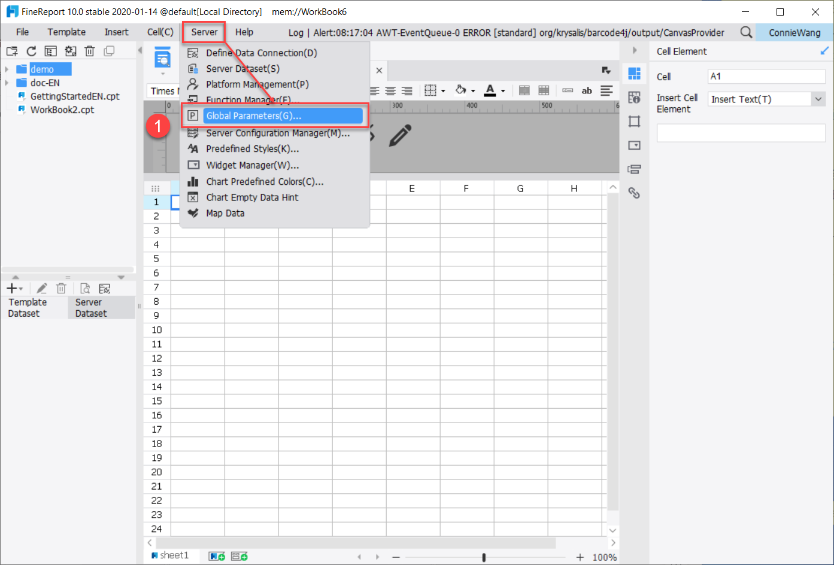Viewport: 834px width, 565px height.
Task: Click Map Data menu entry
Action: (x=225, y=213)
